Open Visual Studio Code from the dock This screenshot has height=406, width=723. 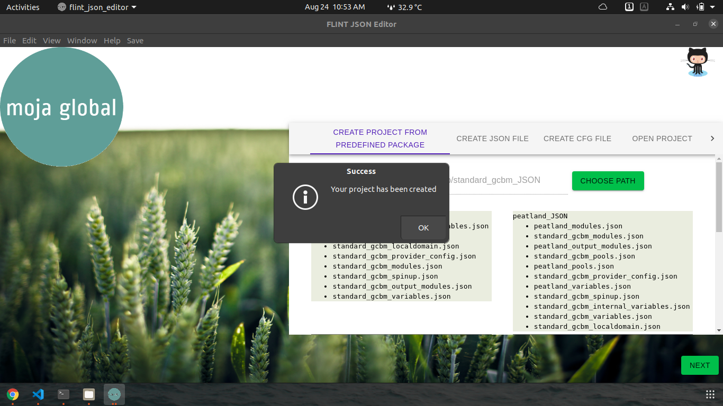38,394
